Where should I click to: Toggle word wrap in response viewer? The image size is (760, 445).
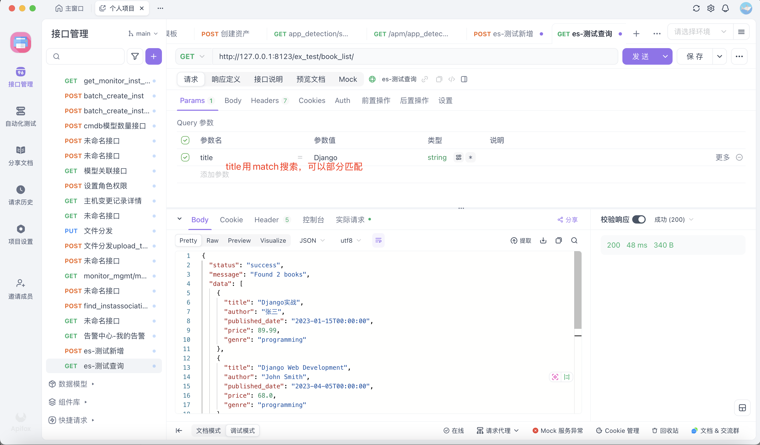pos(378,240)
